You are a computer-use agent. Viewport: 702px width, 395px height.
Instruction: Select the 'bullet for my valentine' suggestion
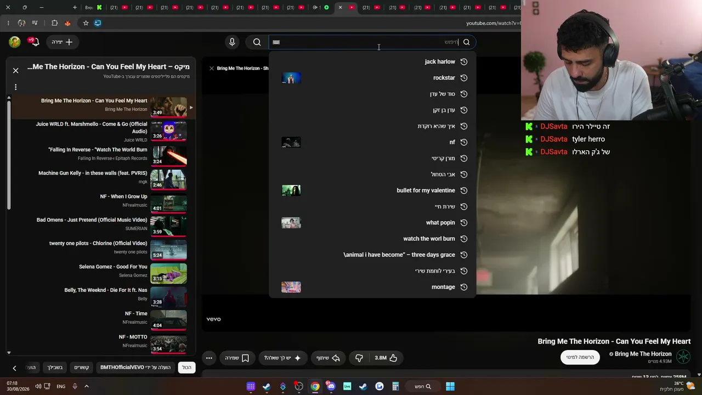click(x=372, y=190)
